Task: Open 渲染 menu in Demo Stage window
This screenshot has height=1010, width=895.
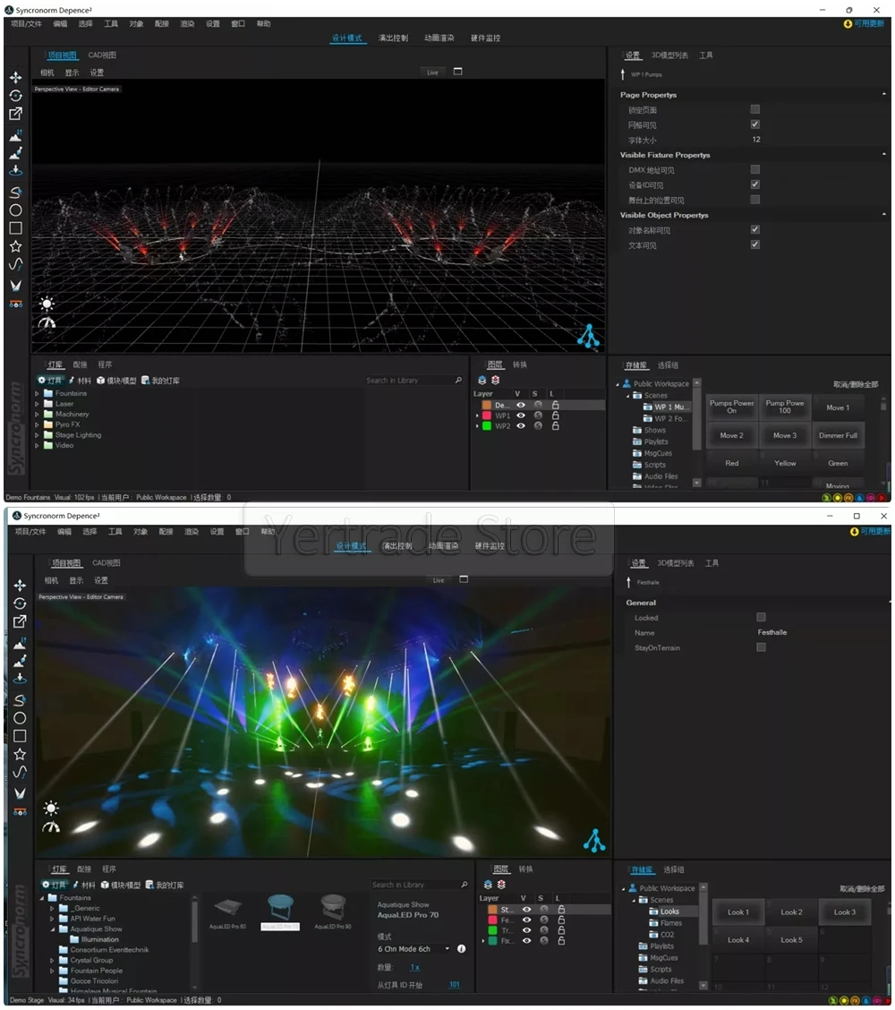Action: point(192,531)
